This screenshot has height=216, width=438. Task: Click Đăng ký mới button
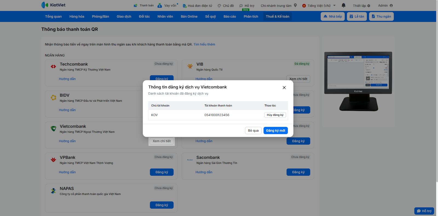(276, 130)
